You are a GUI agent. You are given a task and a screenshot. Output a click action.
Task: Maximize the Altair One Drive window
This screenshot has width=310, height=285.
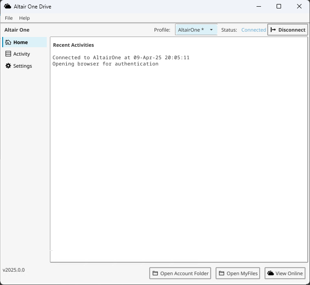[279, 6]
